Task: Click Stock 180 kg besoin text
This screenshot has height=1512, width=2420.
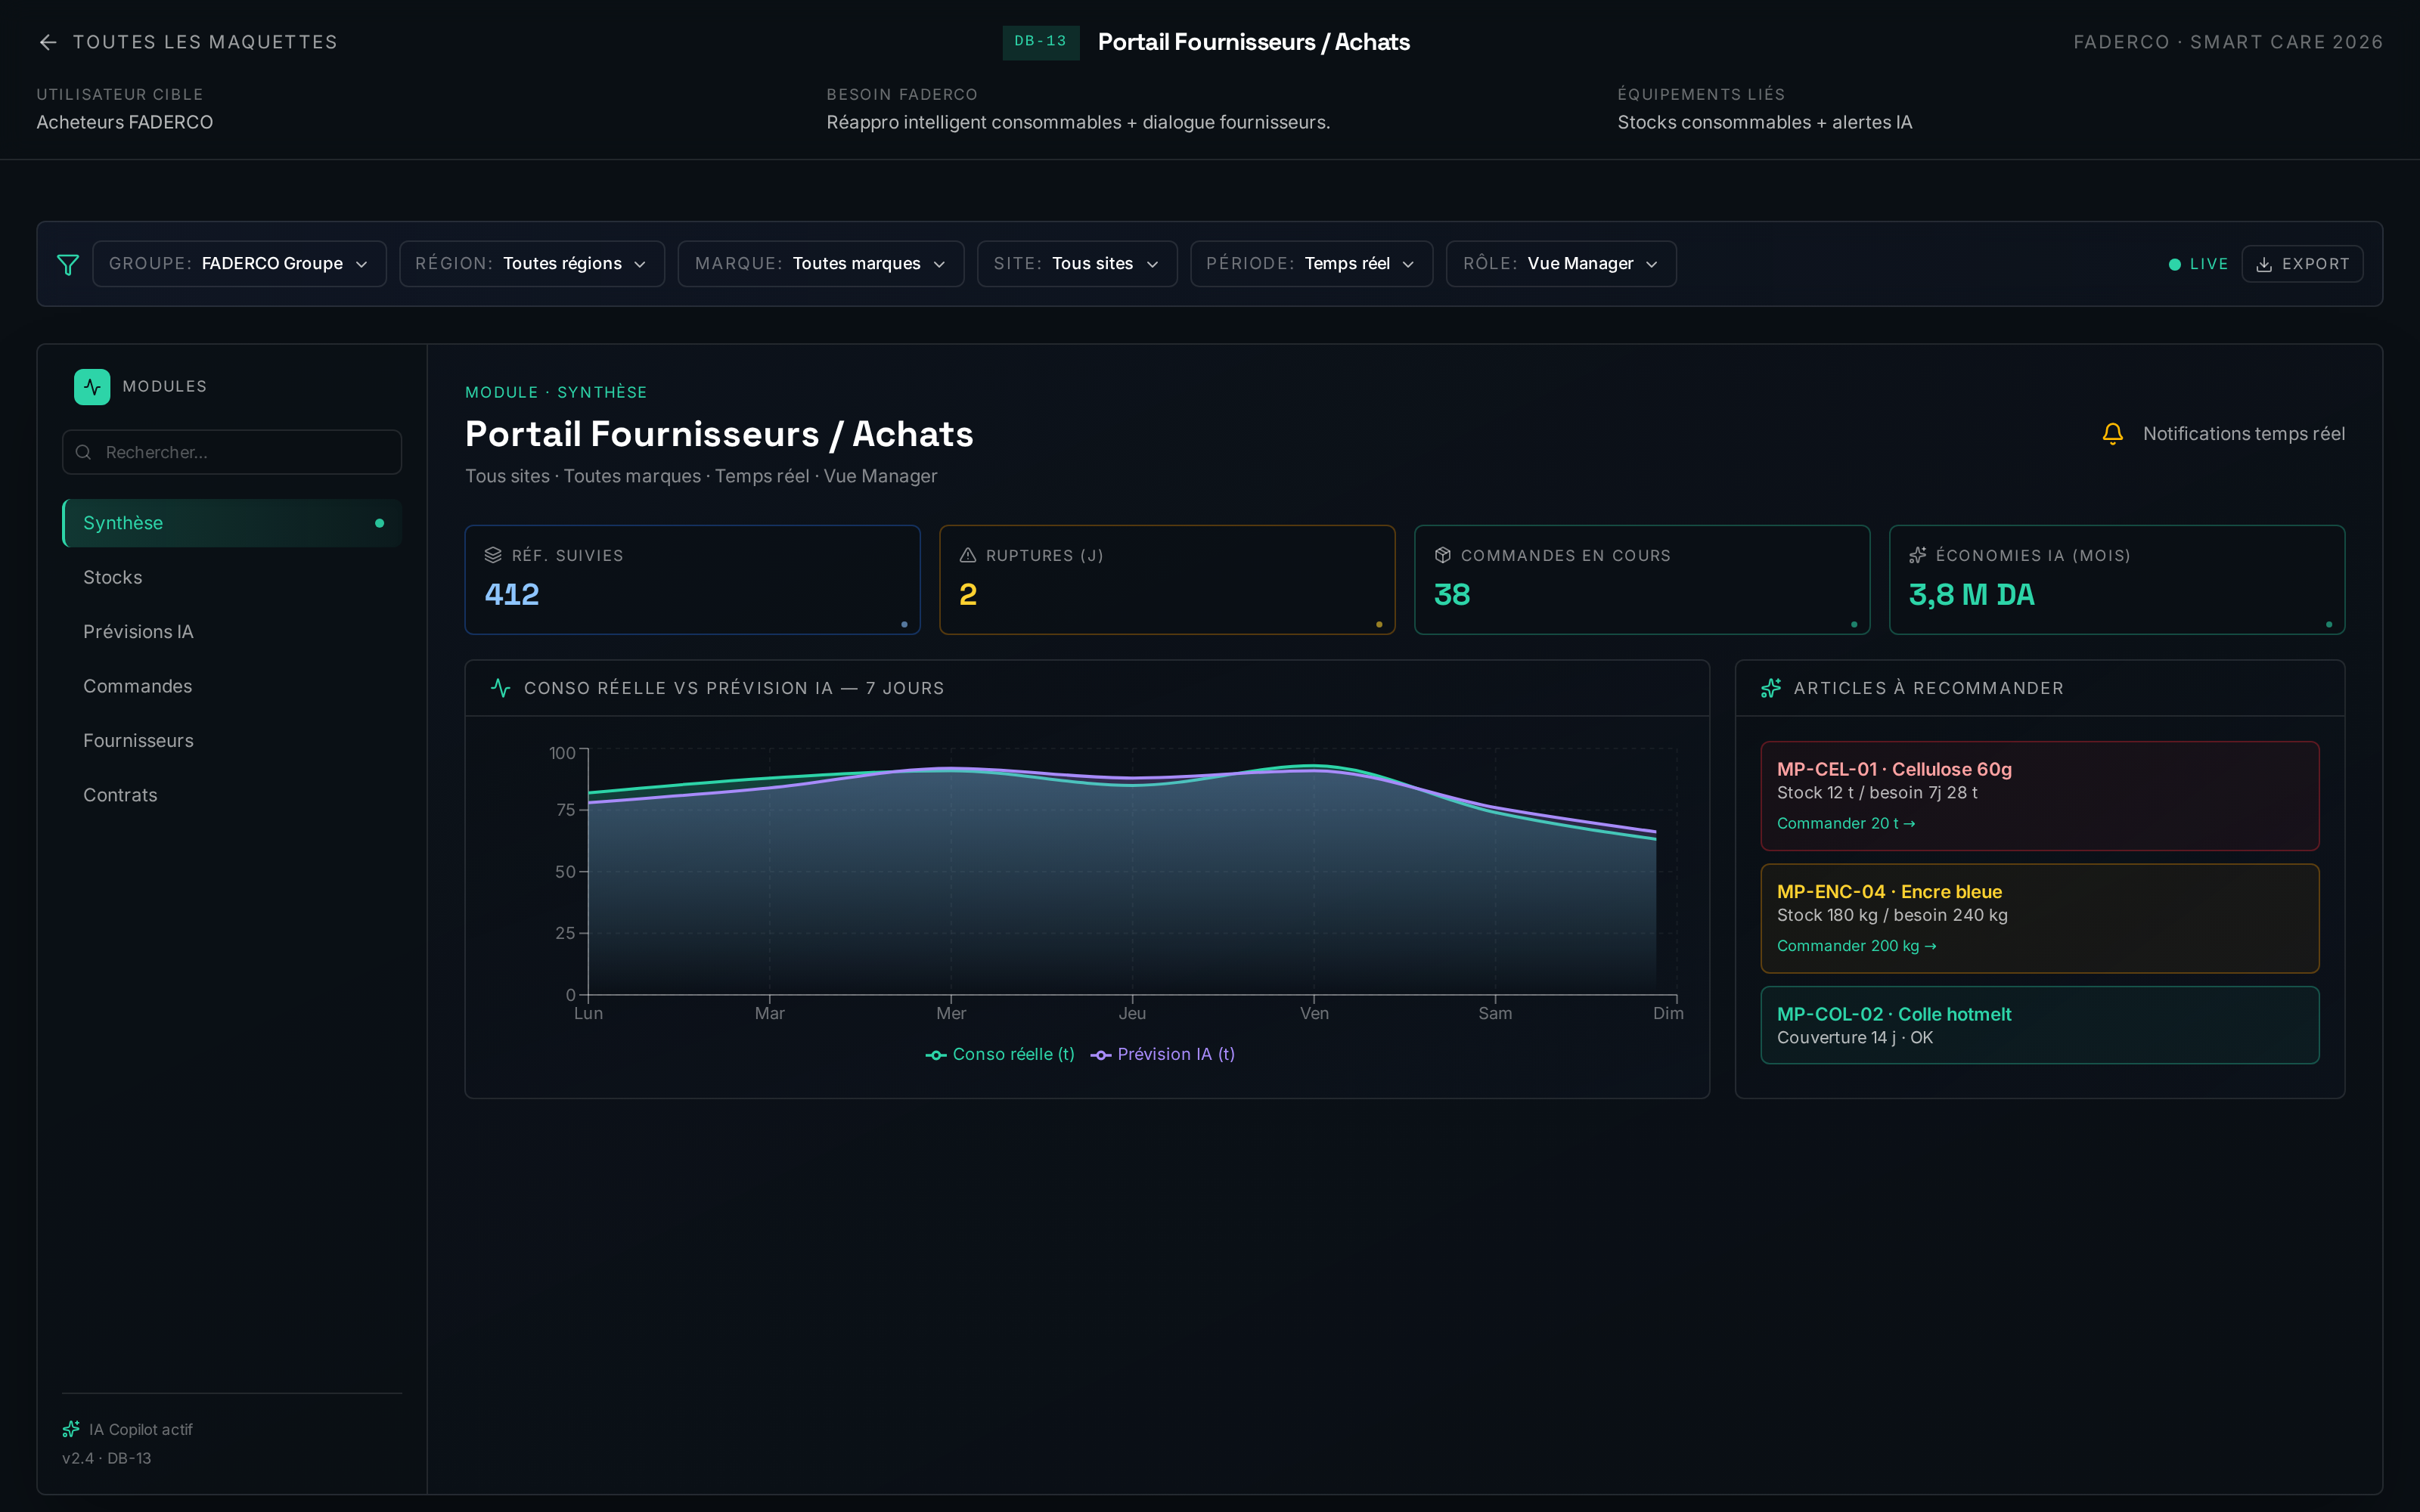Action: tap(1892, 915)
